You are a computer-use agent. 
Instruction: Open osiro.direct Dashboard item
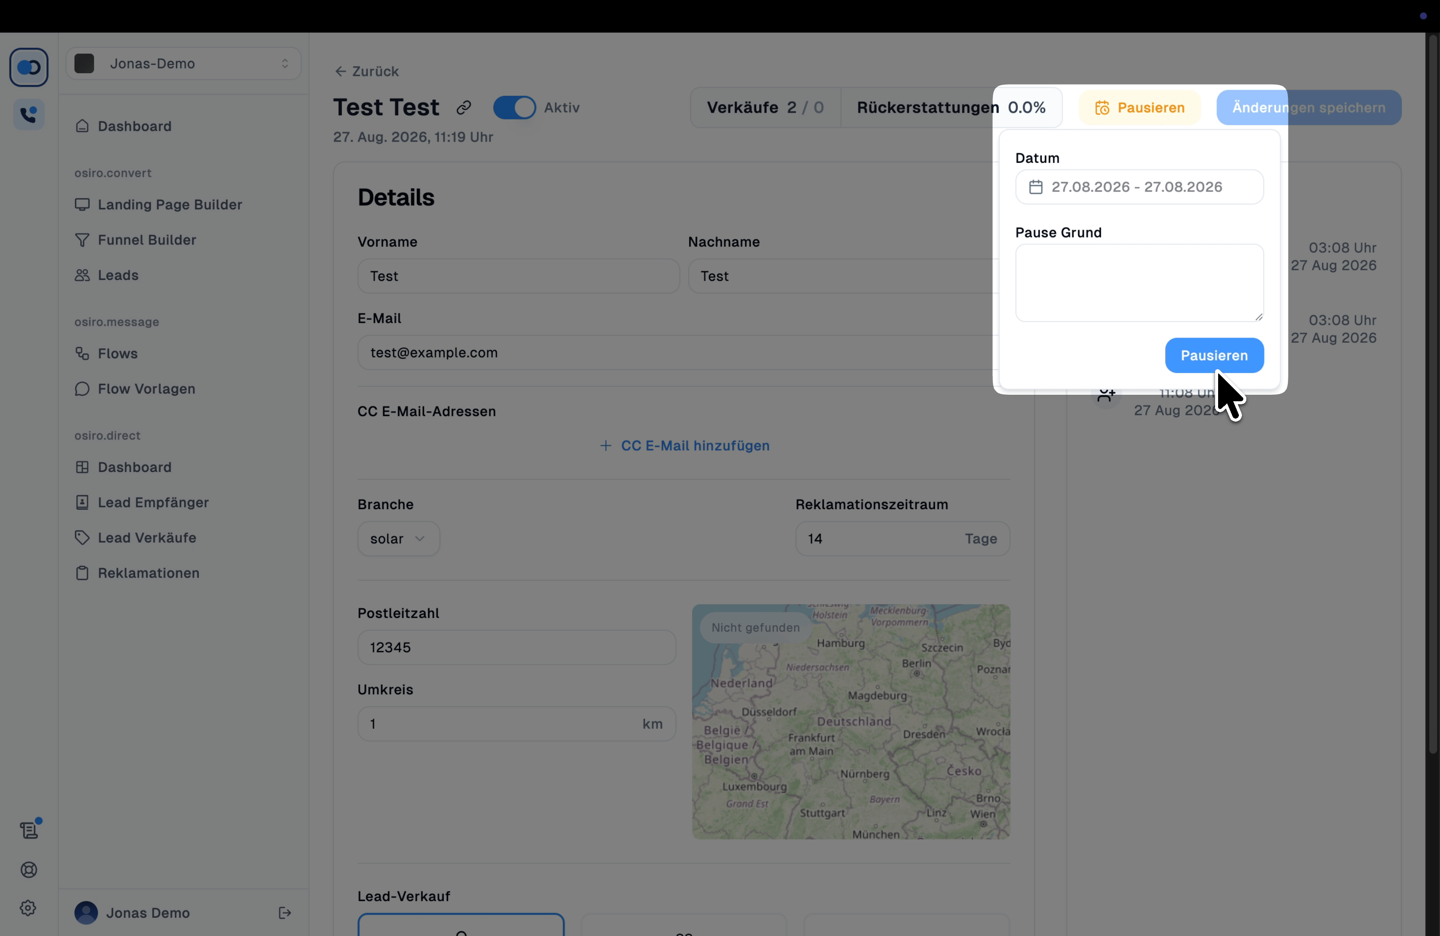[134, 467]
